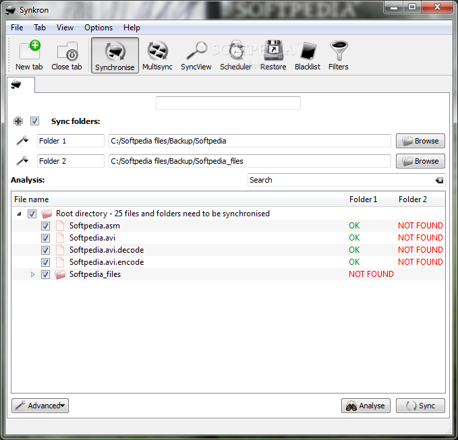Uncheck the Softpedia_files checkbox
This screenshot has width=458, height=440.
click(x=45, y=274)
